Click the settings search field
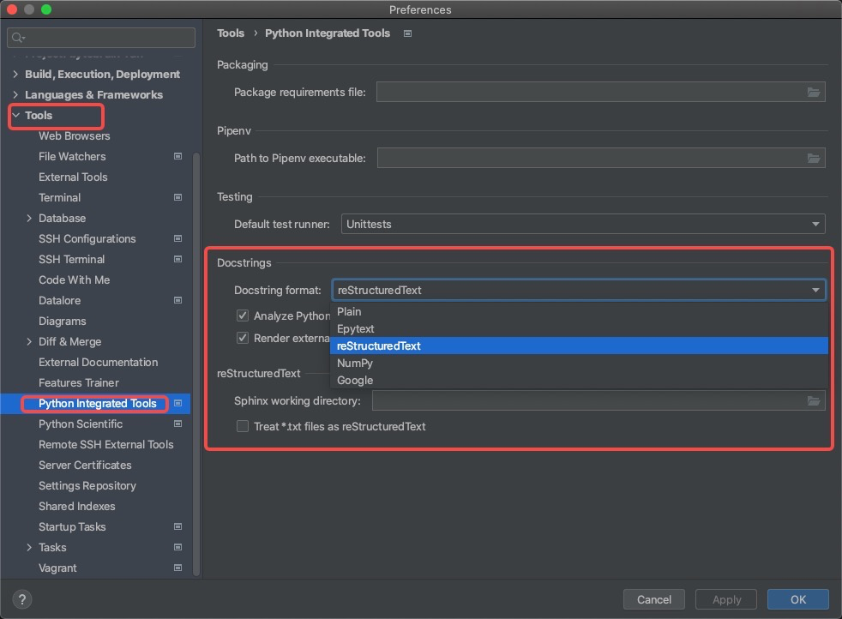This screenshot has width=842, height=619. click(x=101, y=38)
